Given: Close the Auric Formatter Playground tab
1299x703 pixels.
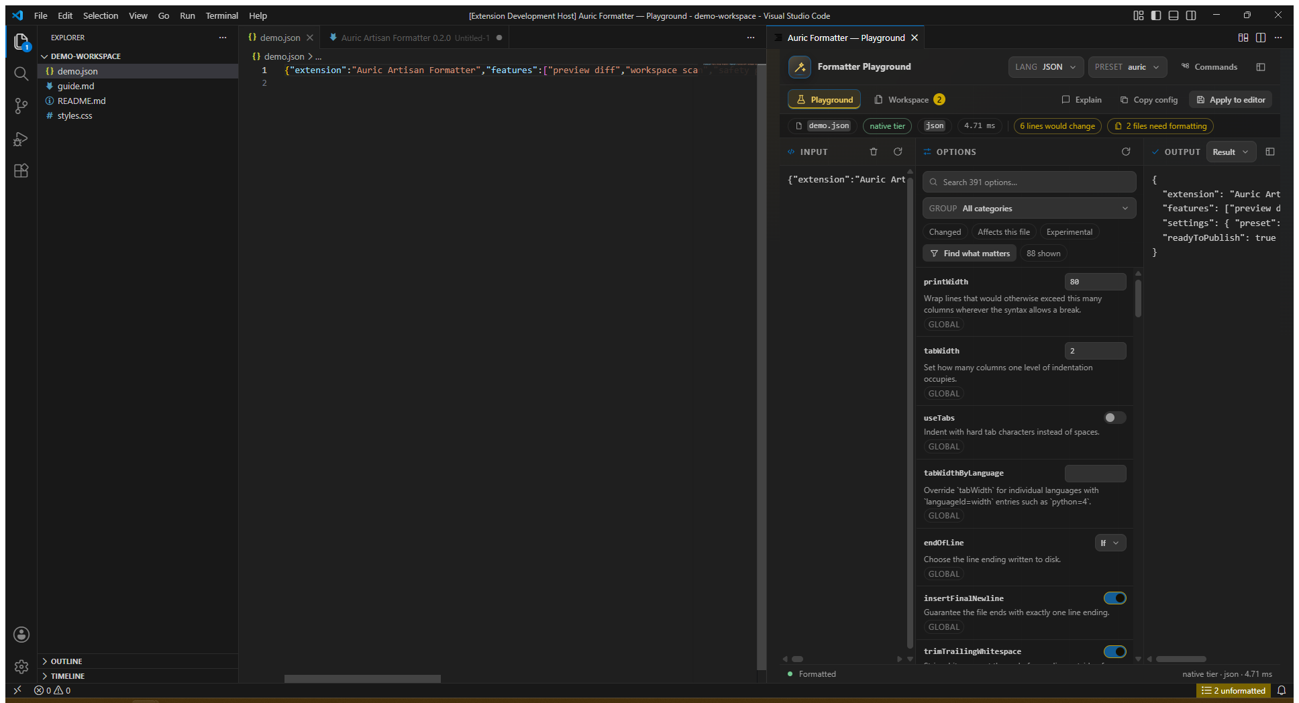Looking at the screenshot, I should coord(915,38).
